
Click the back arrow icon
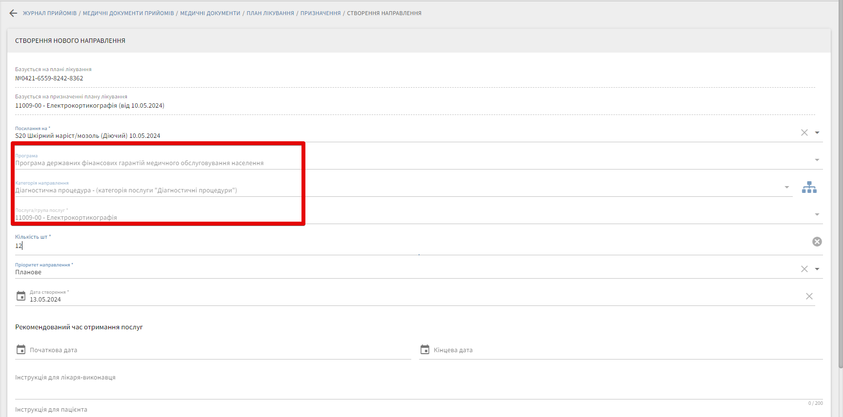pos(13,13)
